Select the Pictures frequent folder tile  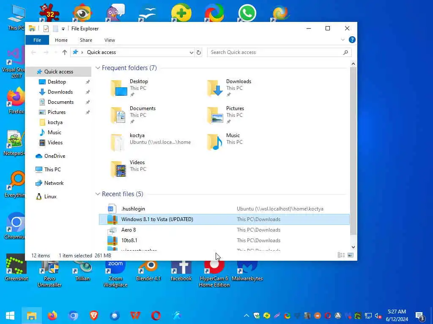[226, 115]
